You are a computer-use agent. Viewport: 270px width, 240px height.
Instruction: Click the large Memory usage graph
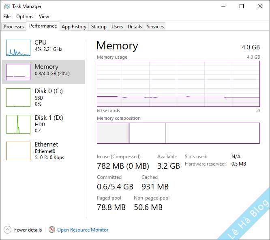(178, 84)
